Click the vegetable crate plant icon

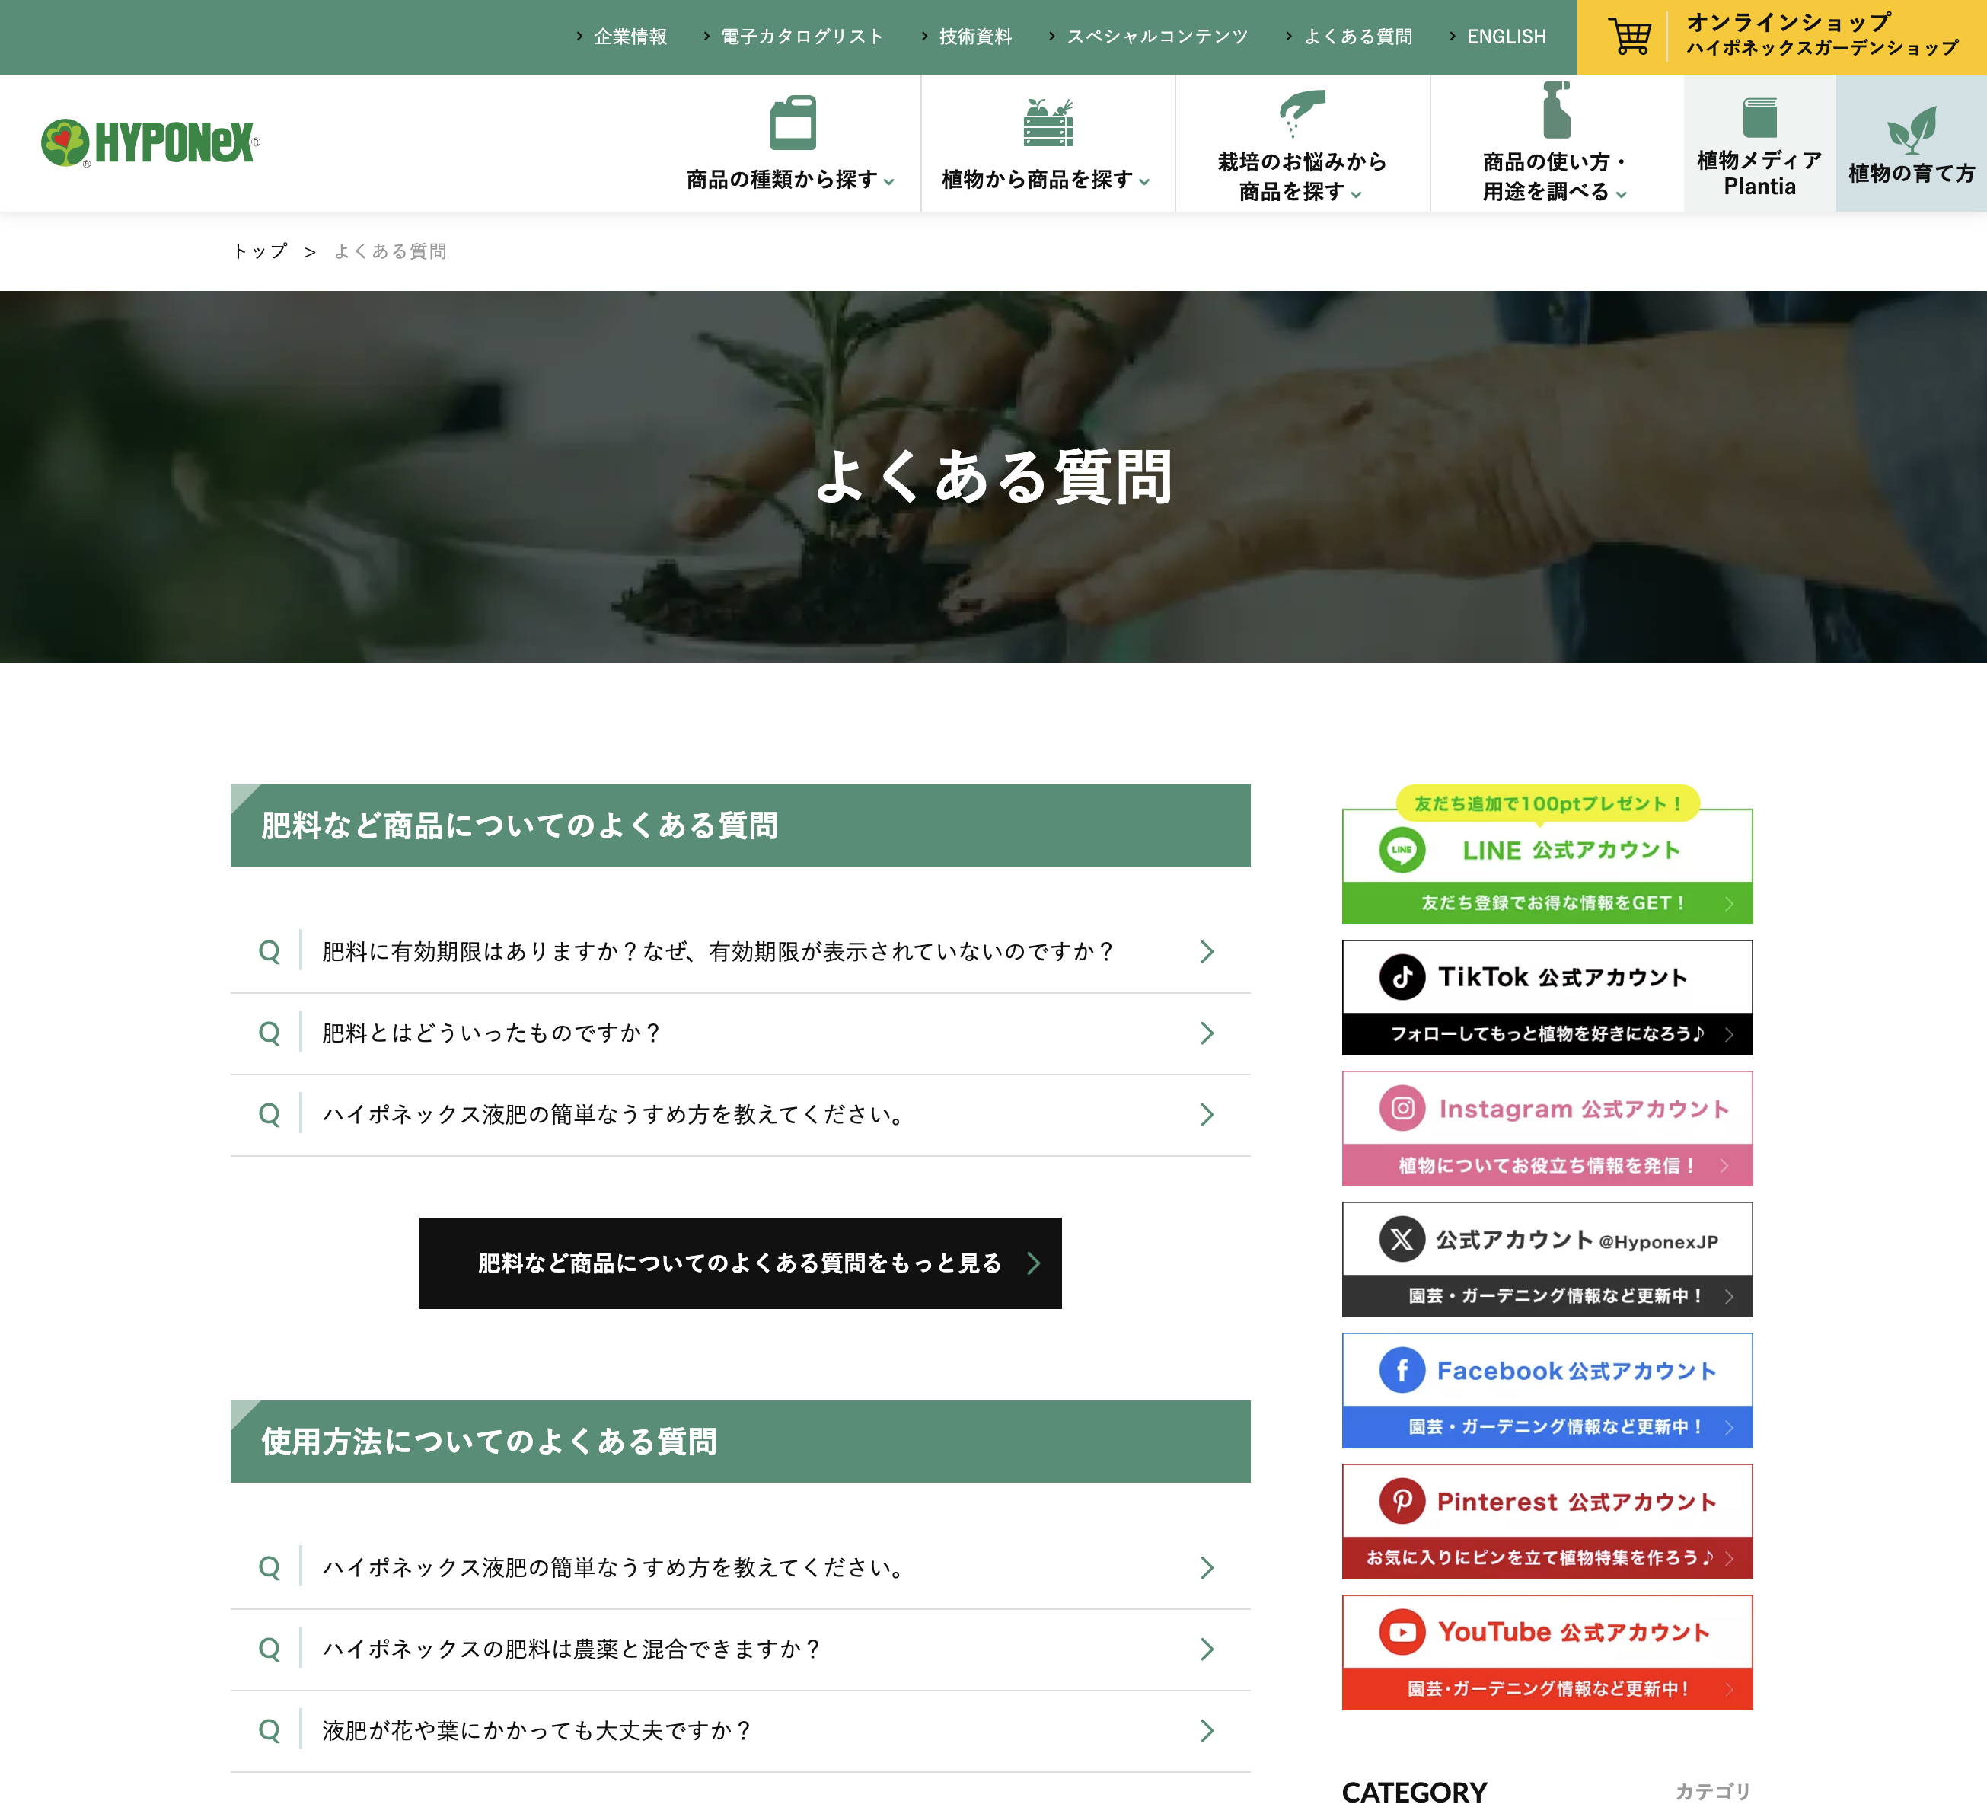[x=1048, y=123]
